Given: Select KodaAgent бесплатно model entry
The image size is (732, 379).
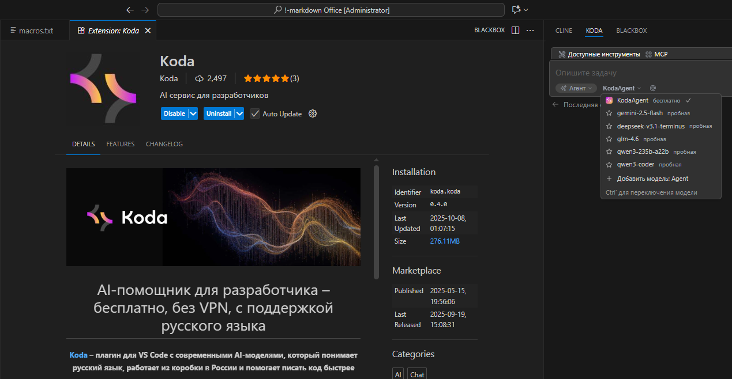Looking at the screenshot, I should (x=661, y=100).
